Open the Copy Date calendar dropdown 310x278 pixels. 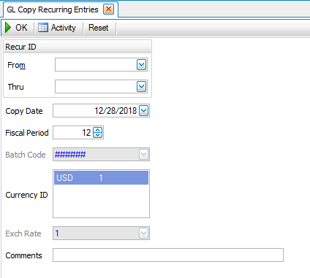144,111
